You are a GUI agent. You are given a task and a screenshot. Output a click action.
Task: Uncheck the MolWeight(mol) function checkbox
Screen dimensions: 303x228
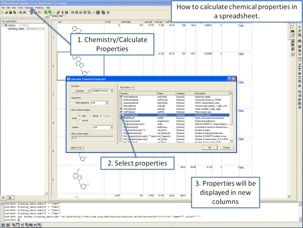click(x=121, y=97)
